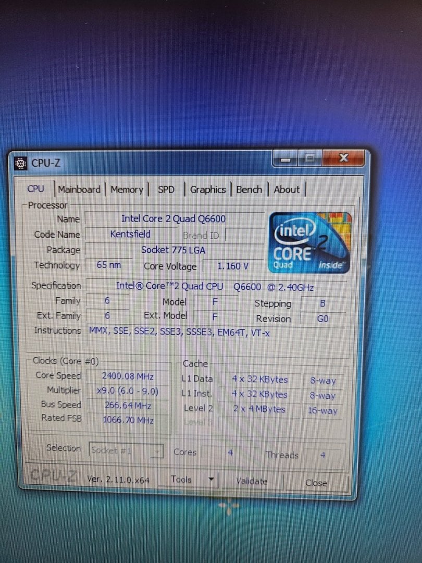Click the Code Name value Kentsfield
Screen dimensions: 422x563
tap(130, 234)
